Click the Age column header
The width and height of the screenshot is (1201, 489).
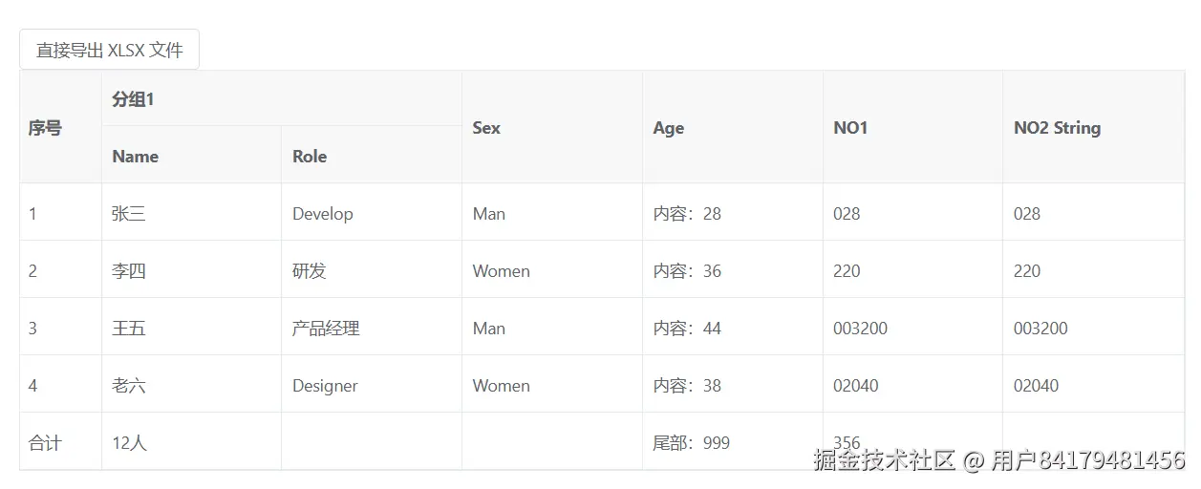point(669,128)
